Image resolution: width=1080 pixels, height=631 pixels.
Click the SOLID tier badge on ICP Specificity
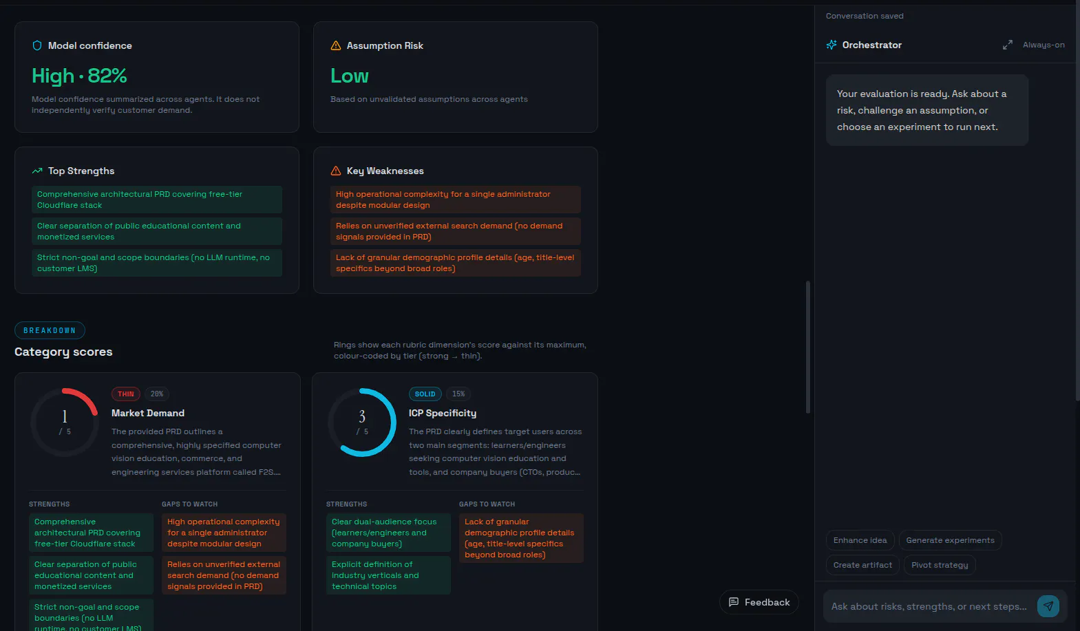point(425,394)
